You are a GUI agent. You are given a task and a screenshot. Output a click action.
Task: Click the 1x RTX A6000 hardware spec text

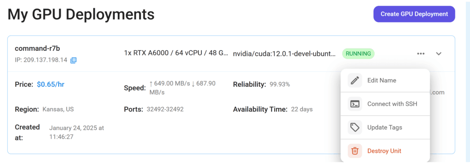pyautogui.click(x=176, y=53)
